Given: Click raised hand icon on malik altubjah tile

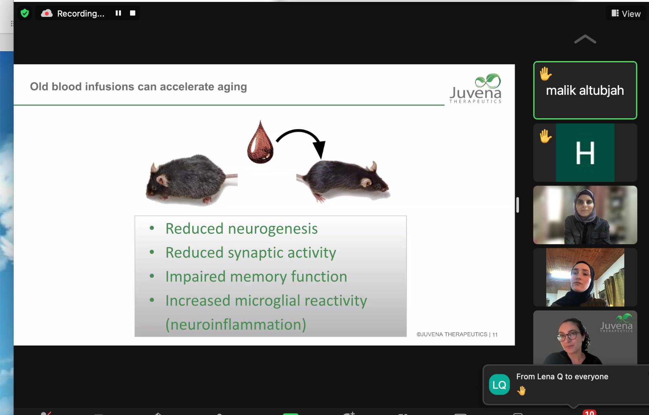Looking at the screenshot, I should coord(545,74).
